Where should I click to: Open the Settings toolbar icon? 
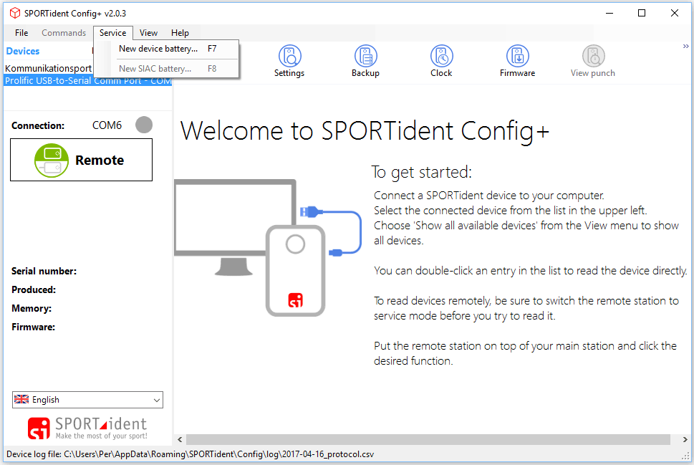pos(289,61)
